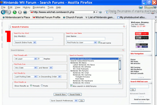Image resolution: width=157 pixels, height=105 pixels.
Task: Open the Downloads arrow icon in toolbar
Action: click(141, 7)
